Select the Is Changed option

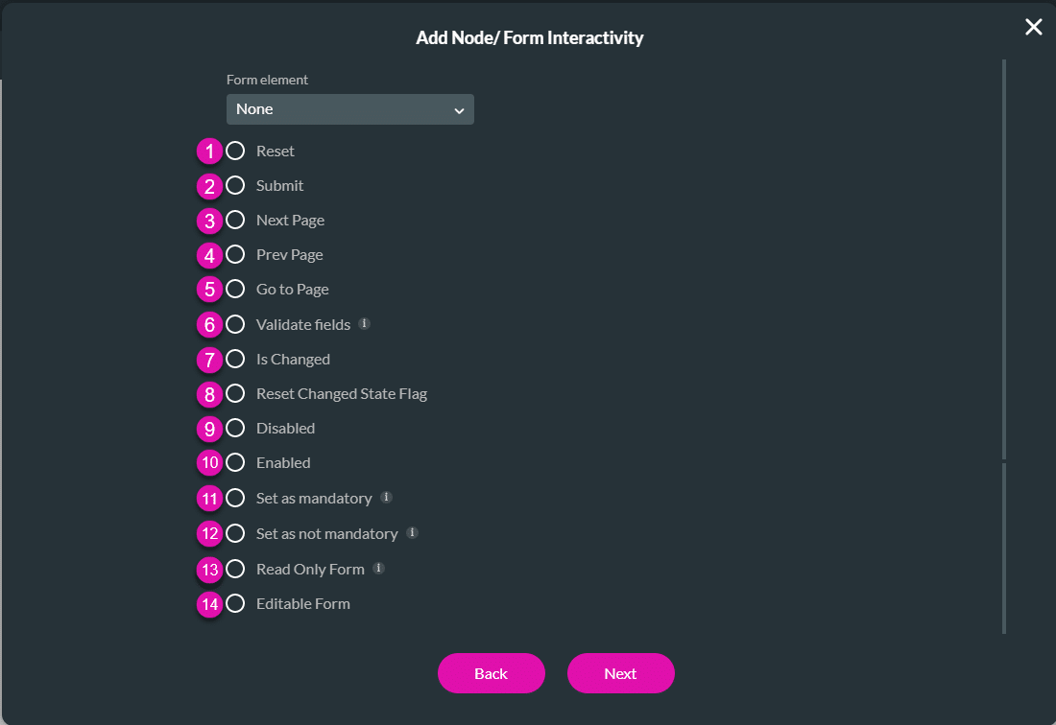tap(233, 359)
